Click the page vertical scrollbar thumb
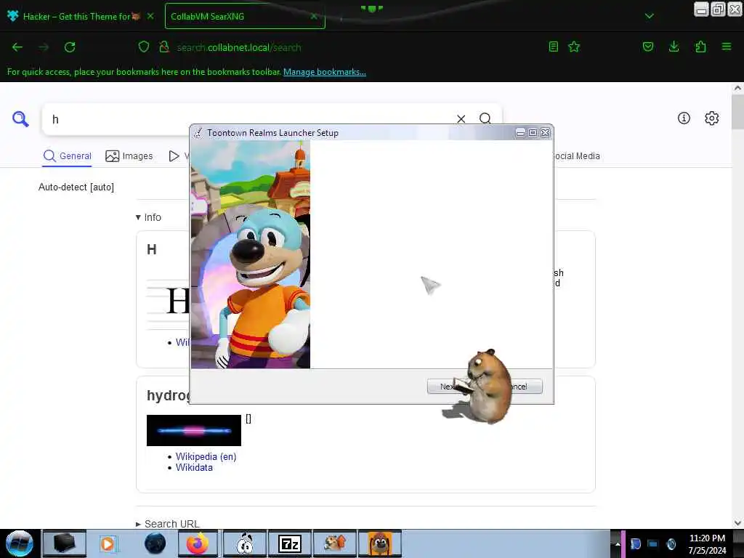744x558 pixels. click(x=737, y=111)
